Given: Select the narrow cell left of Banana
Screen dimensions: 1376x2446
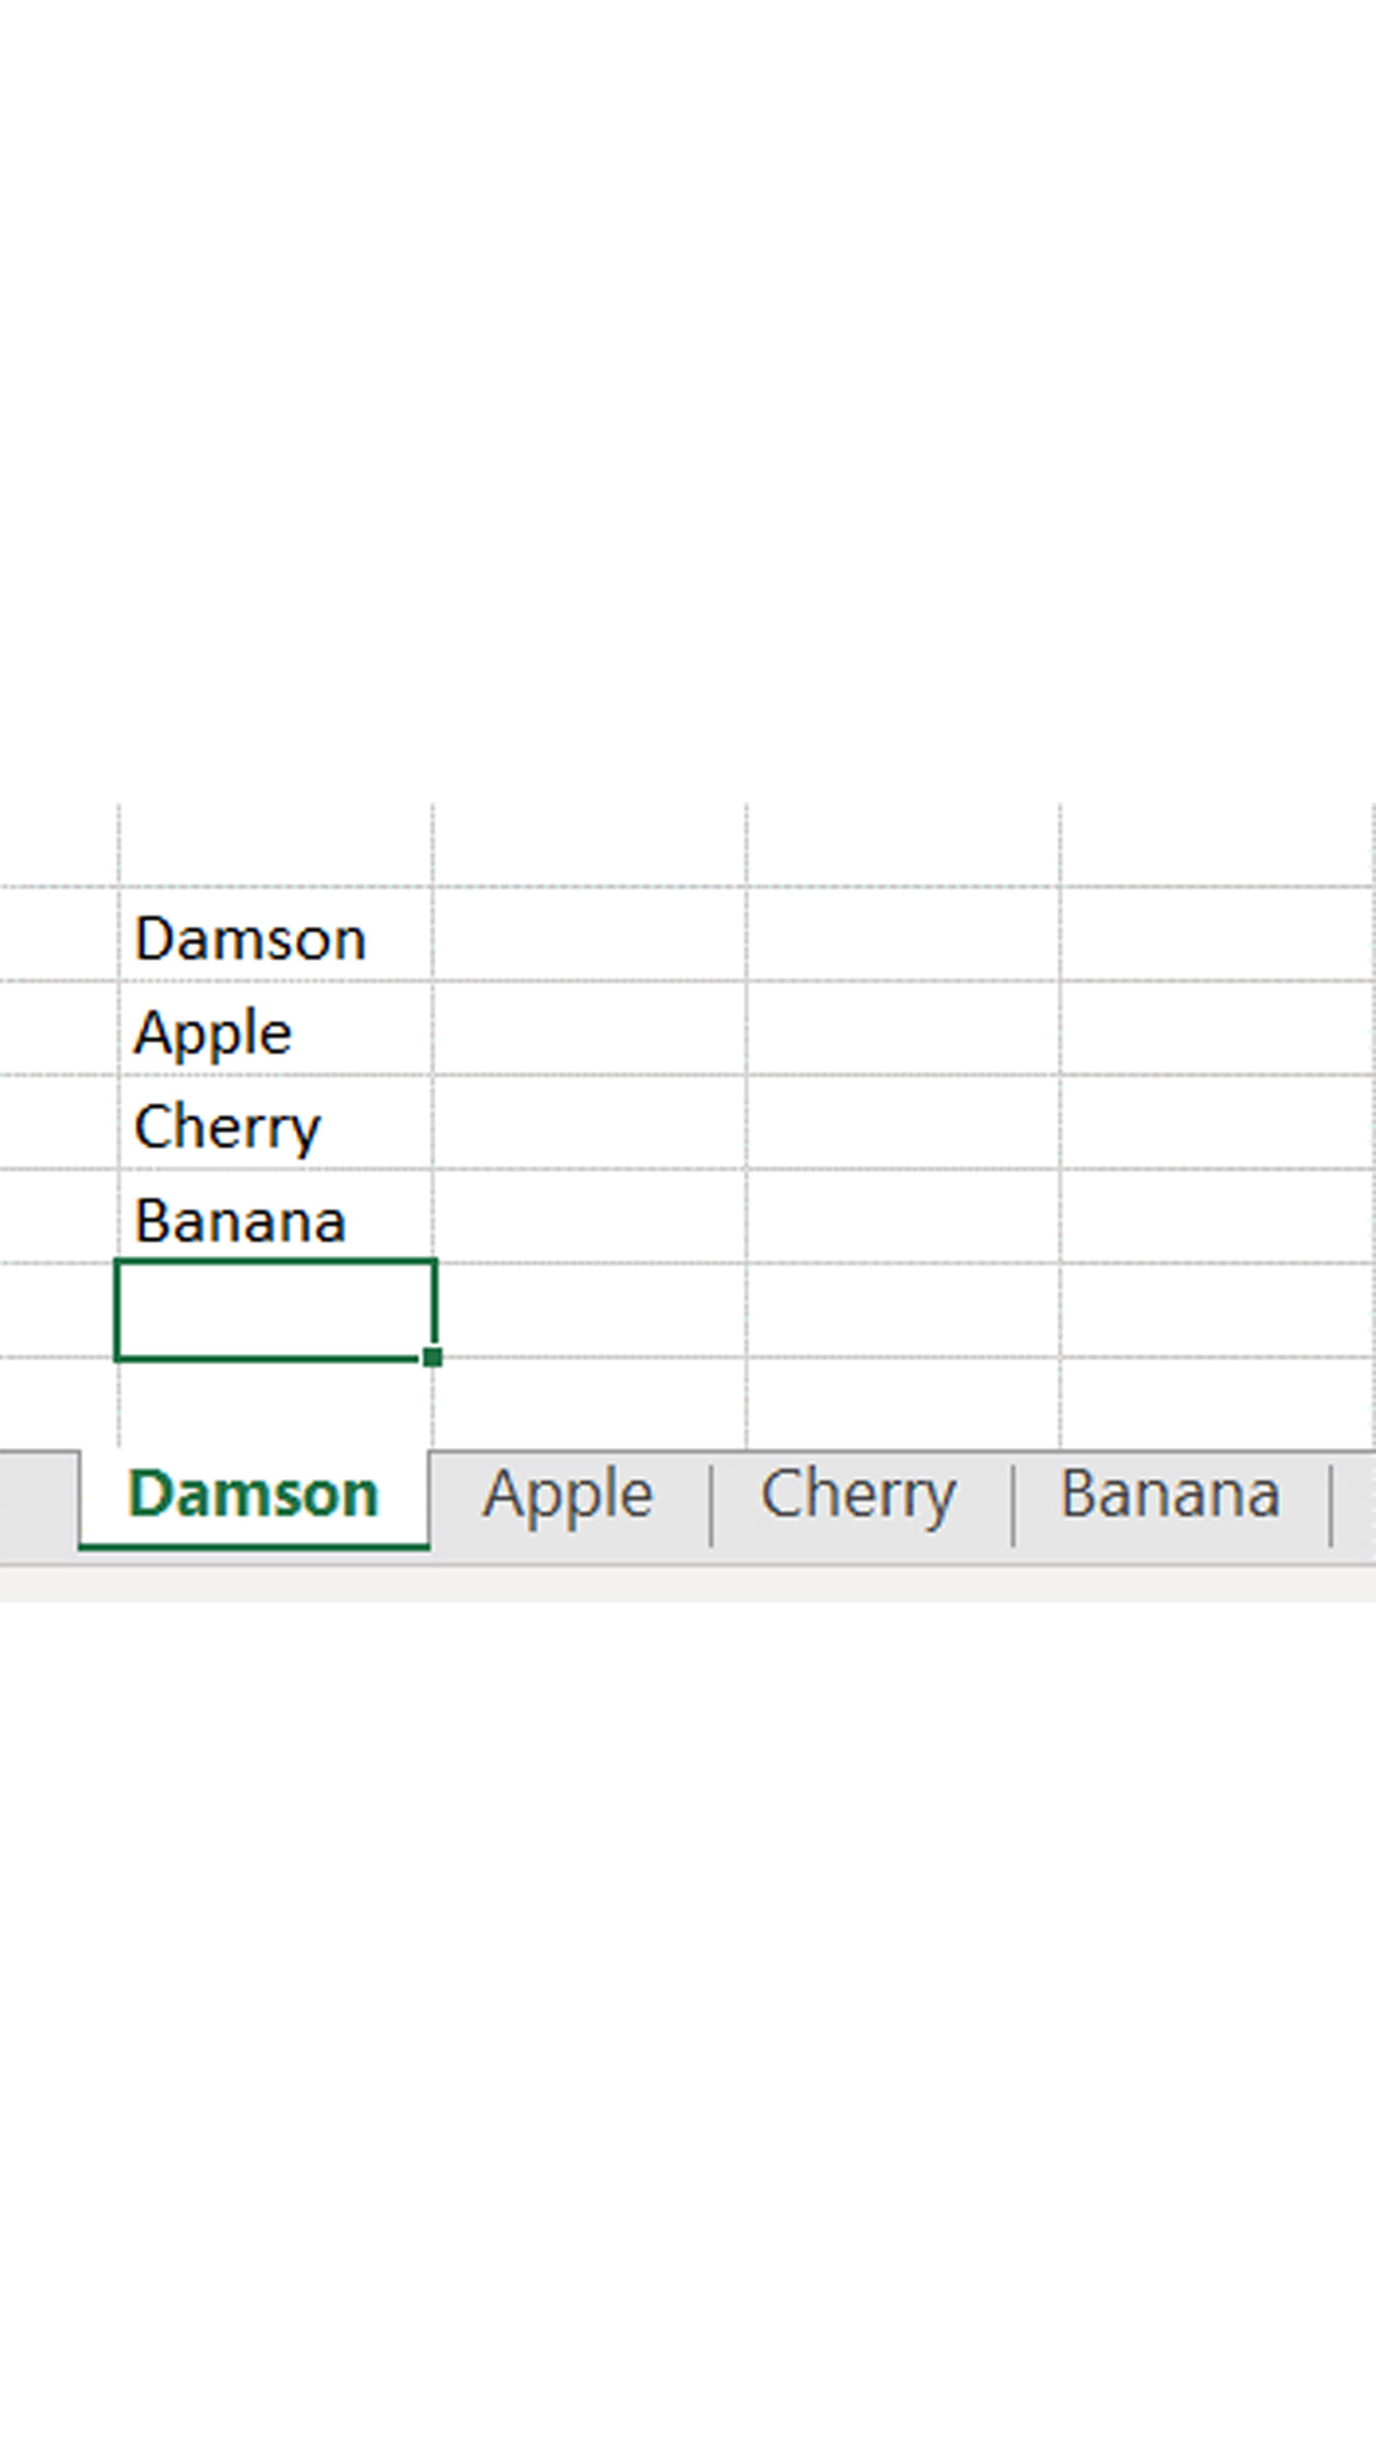Looking at the screenshot, I should 57,1216.
